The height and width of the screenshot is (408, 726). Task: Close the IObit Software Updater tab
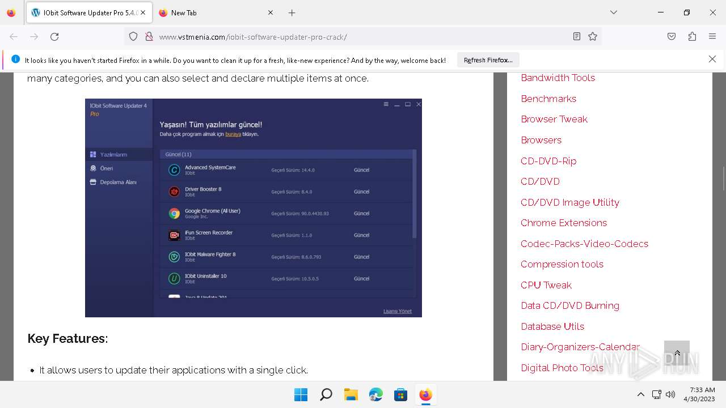coord(143,12)
